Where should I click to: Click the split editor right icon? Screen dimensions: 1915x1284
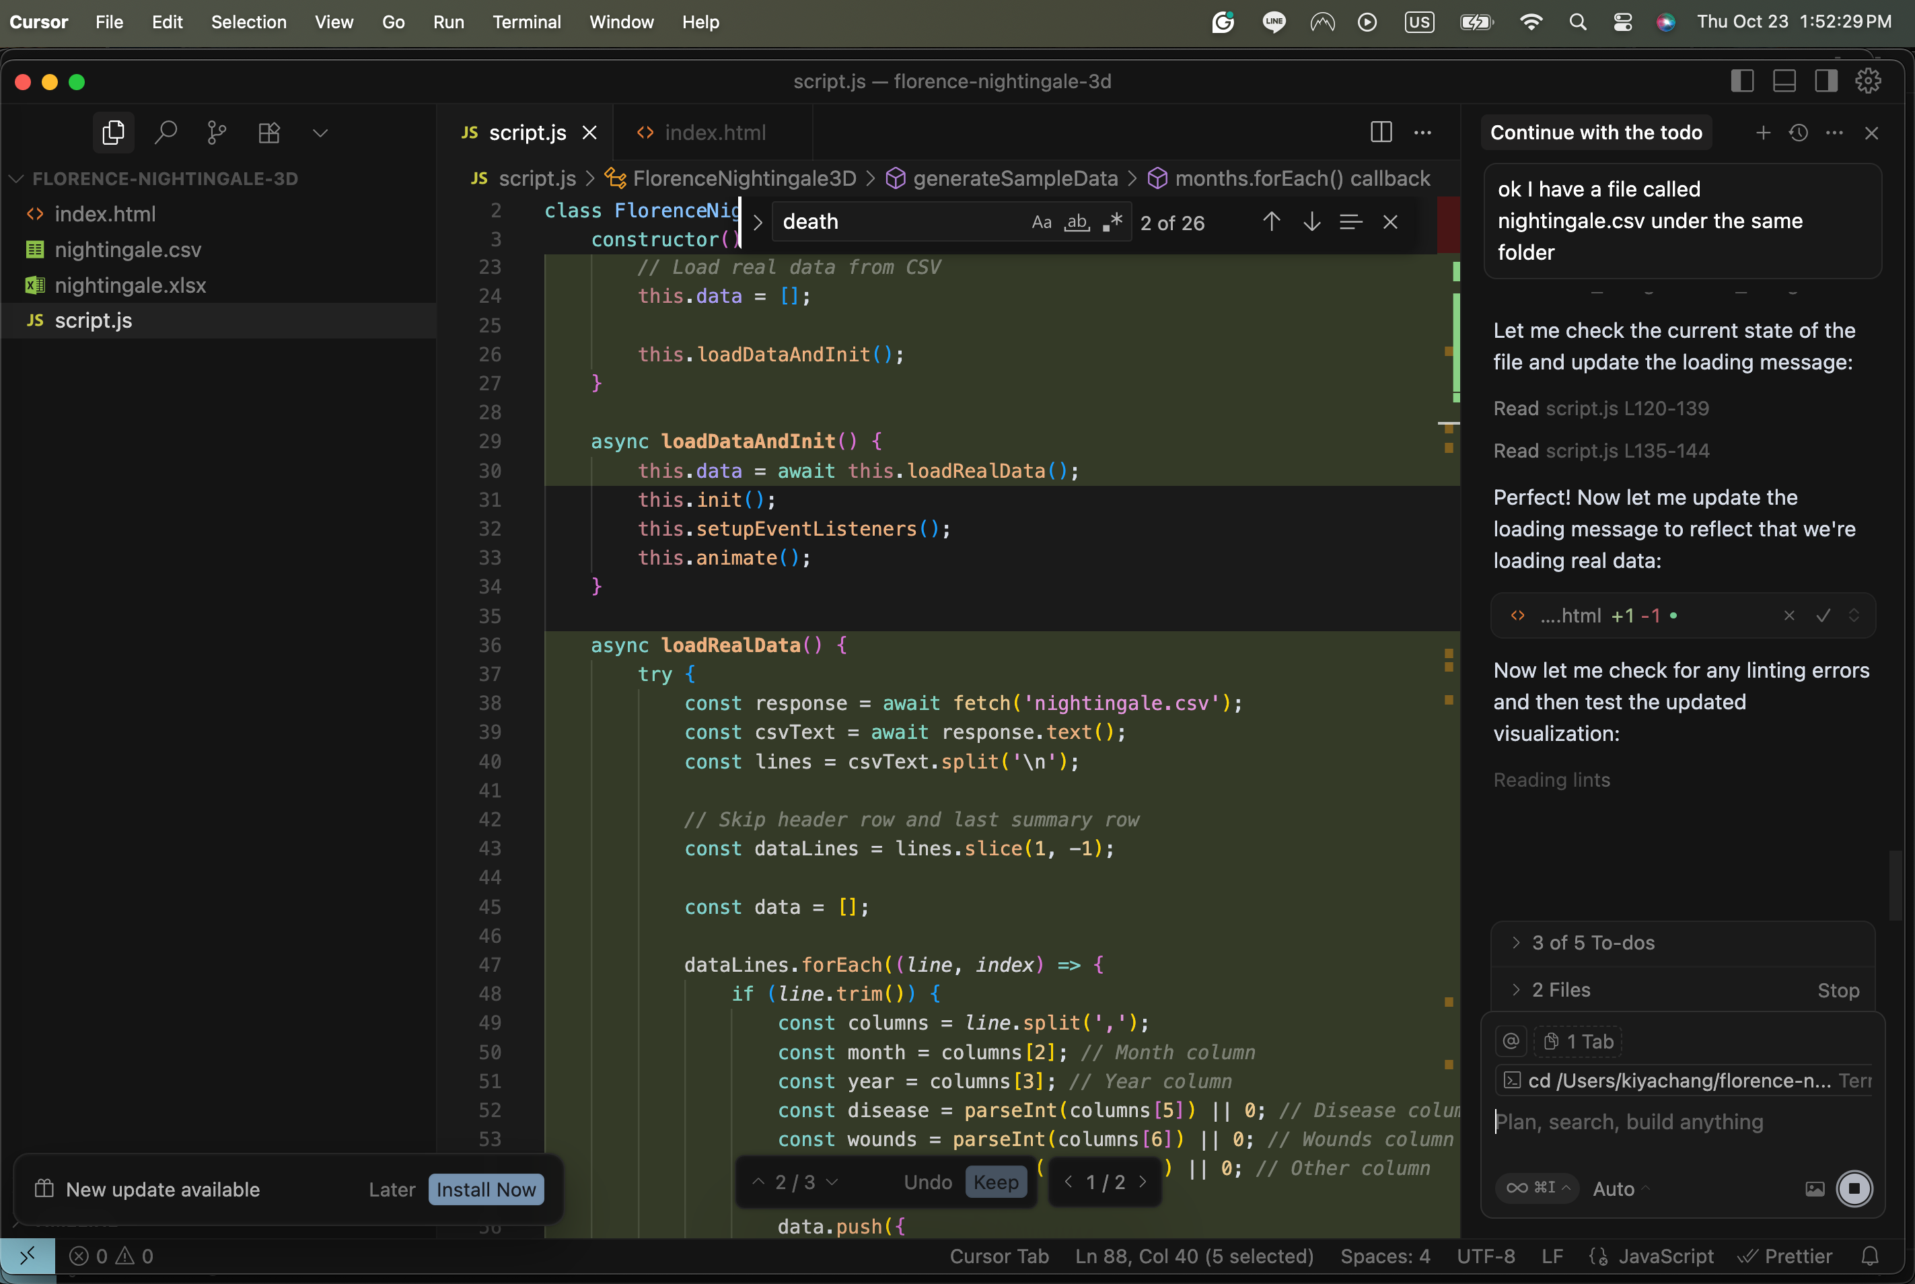pos(1380,133)
